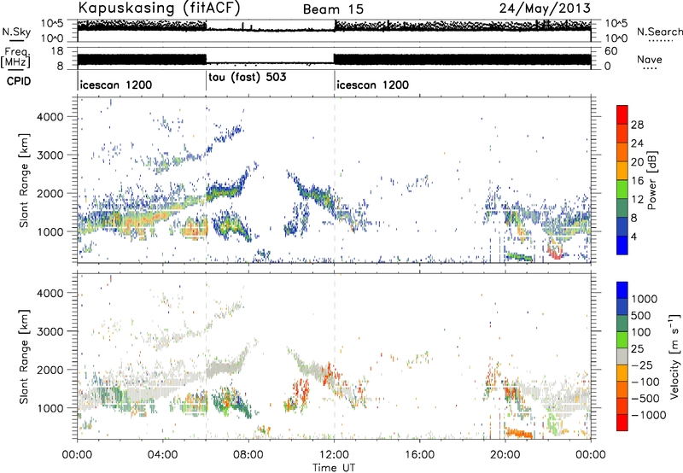Pick the gray segment of Velocity colorbar
This screenshot has width=683, height=473.
pos(622,357)
